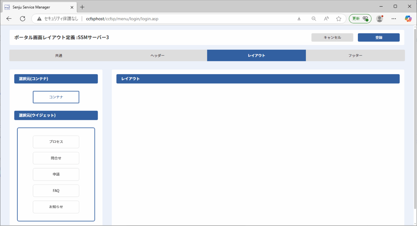Switch to the ヘッダー tab

click(157, 56)
